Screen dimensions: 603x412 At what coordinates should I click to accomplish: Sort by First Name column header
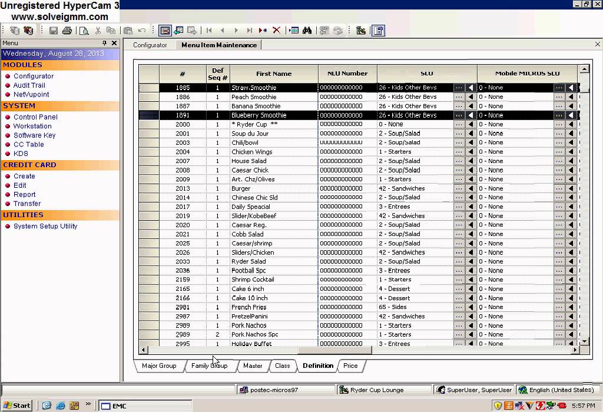(x=274, y=74)
